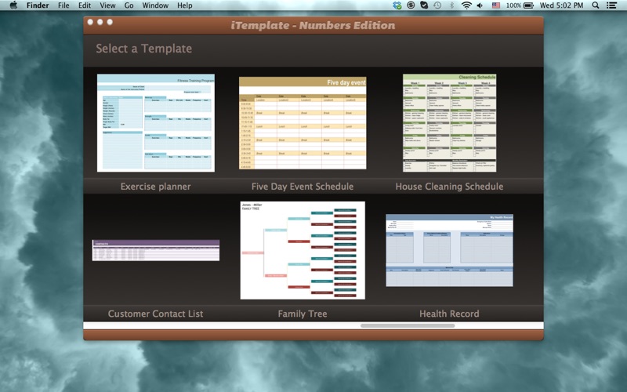Zoom the iTemplate window
627x392 pixels.
(x=110, y=22)
